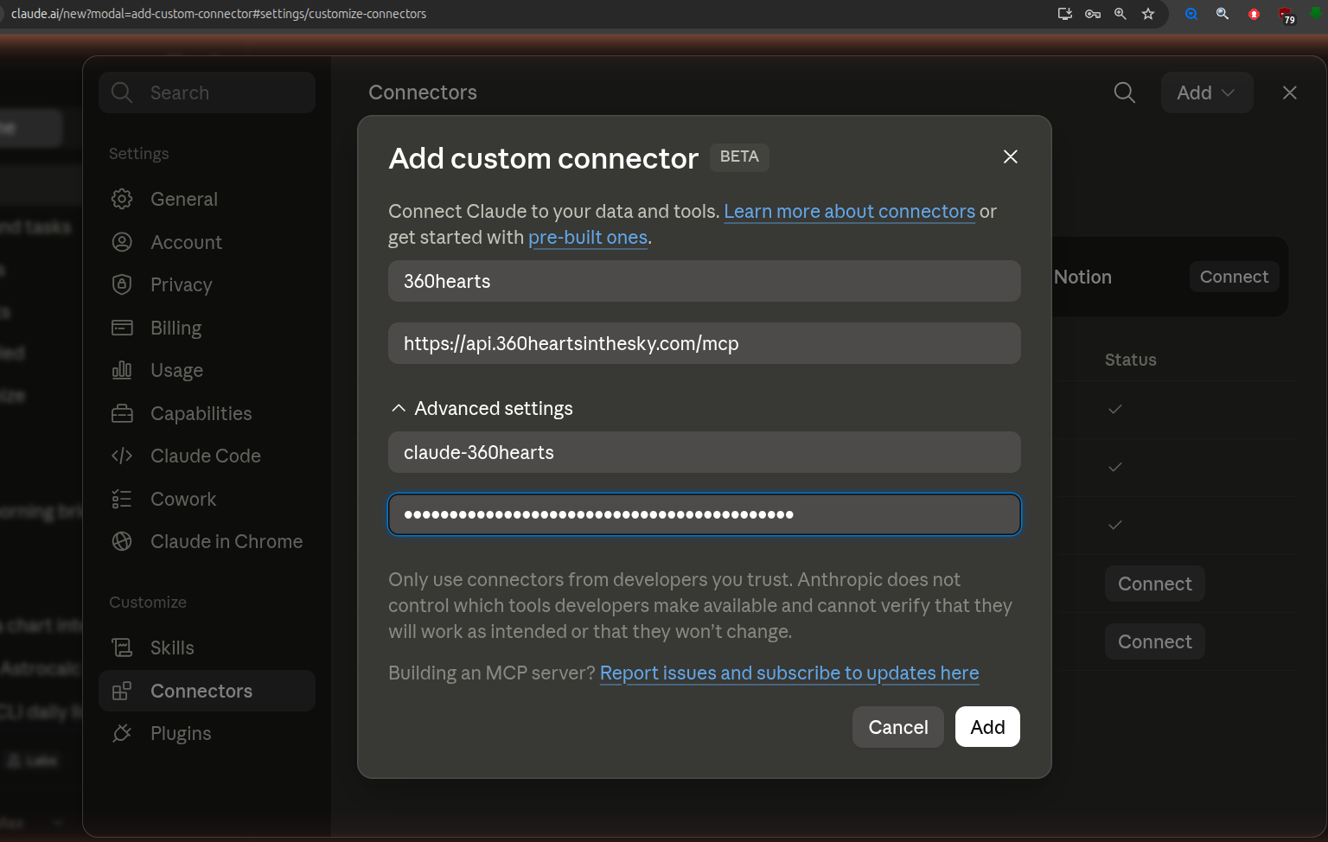
Task: Open Claude Code settings
Action: (x=207, y=456)
